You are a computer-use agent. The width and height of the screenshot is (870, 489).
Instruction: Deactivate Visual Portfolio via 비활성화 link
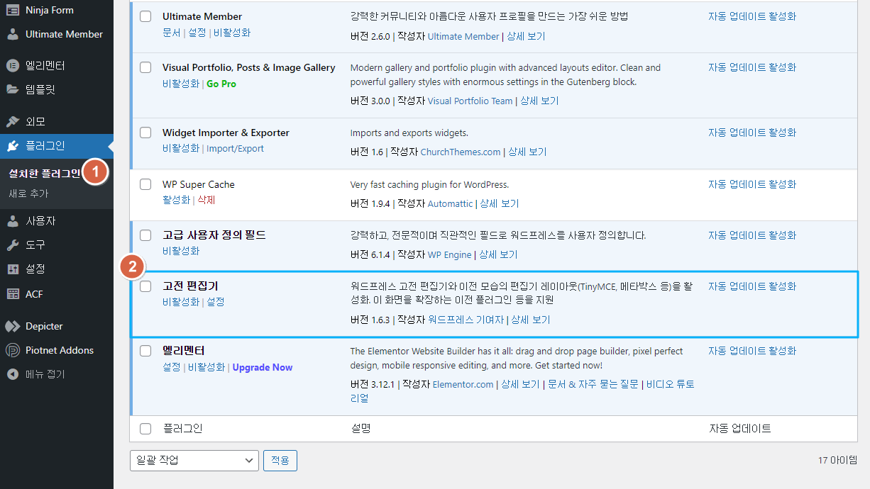181,84
